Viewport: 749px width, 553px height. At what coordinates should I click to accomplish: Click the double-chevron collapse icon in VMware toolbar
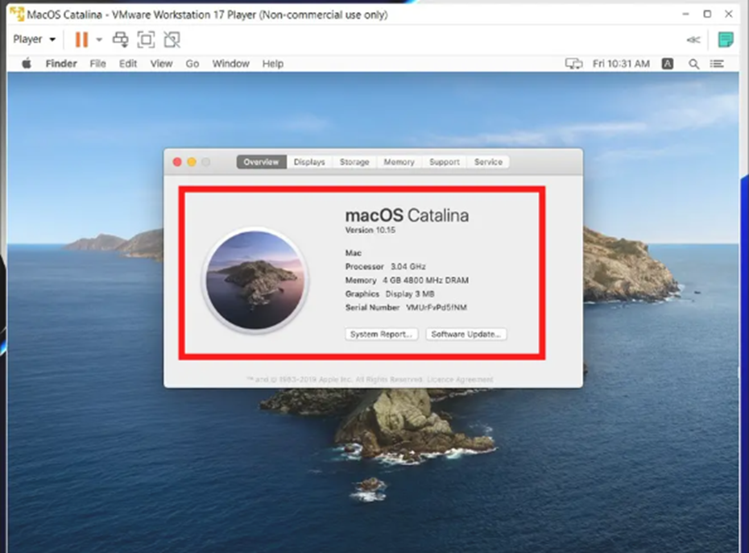point(693,39)
